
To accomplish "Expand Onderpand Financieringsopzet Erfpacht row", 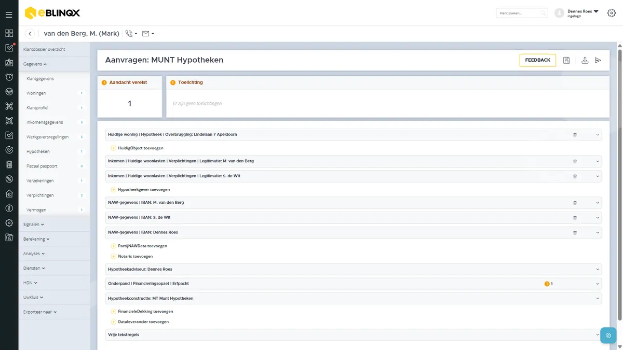I will pos(353,284).
